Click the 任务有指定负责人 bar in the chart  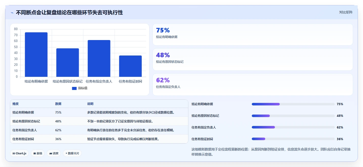pos(99,58)
